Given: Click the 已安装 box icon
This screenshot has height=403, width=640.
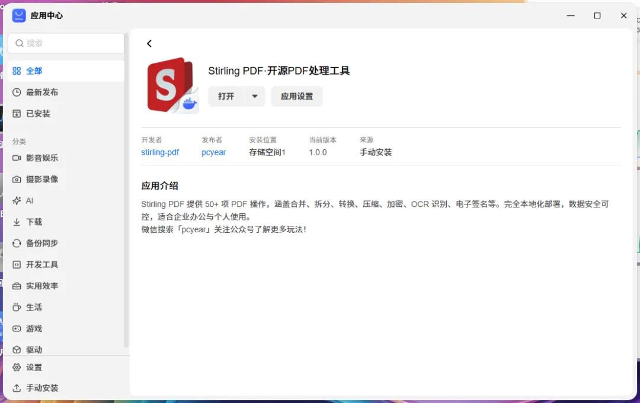Looking at the screenshot, I should [17, 114].
